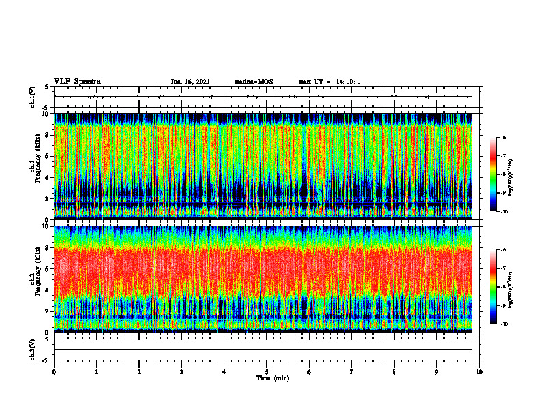Select the date text "Jan. 16, 2021"
The width and height of the screenshot is (540, 417).
pos(190,82)
